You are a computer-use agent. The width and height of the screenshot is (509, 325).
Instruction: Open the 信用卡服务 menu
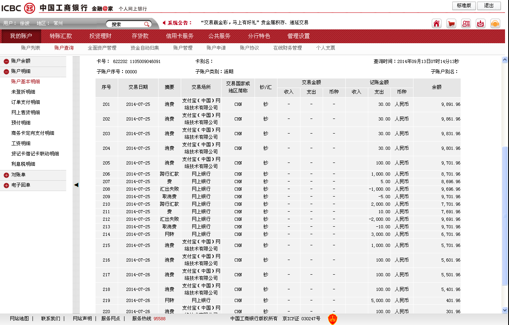[x=180, y=36]
